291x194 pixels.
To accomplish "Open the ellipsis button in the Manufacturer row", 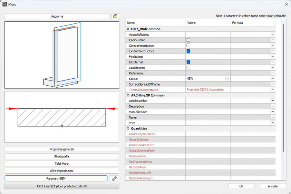I will 272,112.
